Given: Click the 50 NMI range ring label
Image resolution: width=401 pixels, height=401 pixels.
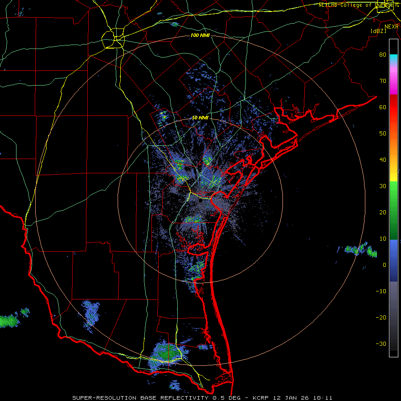Looking at the screenshot, I should [x=200, y=118].
